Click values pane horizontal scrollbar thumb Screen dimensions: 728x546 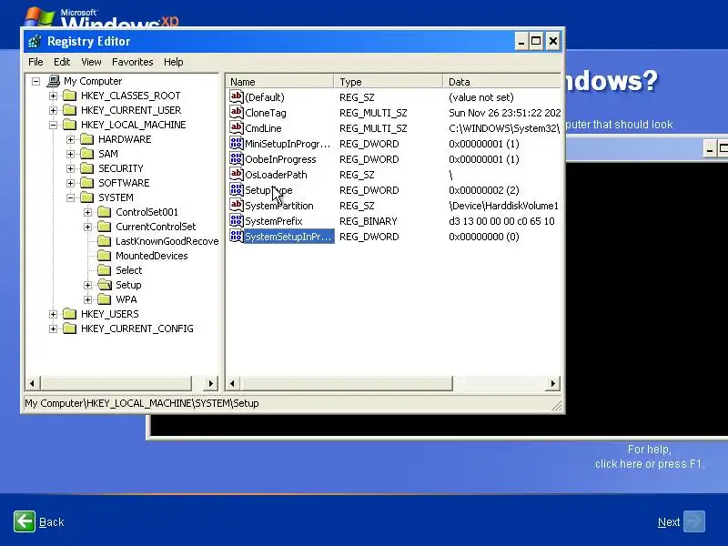click(x=346, y=383)
